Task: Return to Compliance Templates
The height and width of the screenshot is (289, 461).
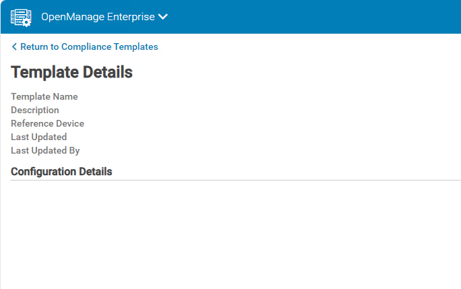Action: coord(89,47)
